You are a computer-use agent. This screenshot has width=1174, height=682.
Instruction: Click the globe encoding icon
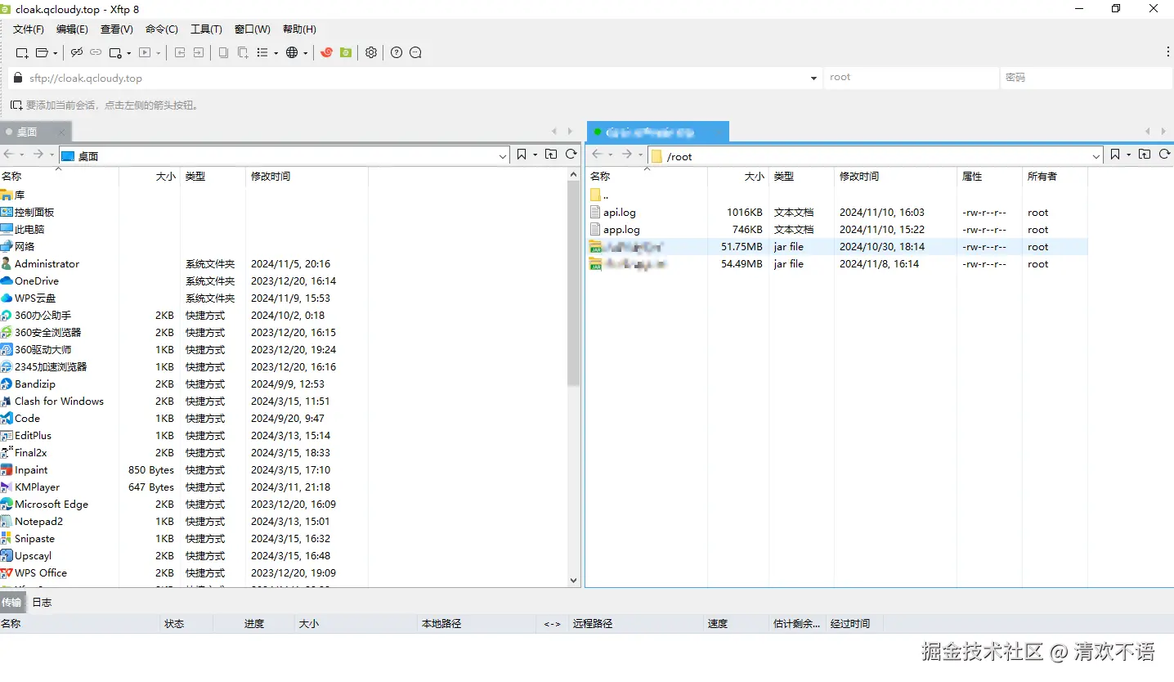point(292,53)
